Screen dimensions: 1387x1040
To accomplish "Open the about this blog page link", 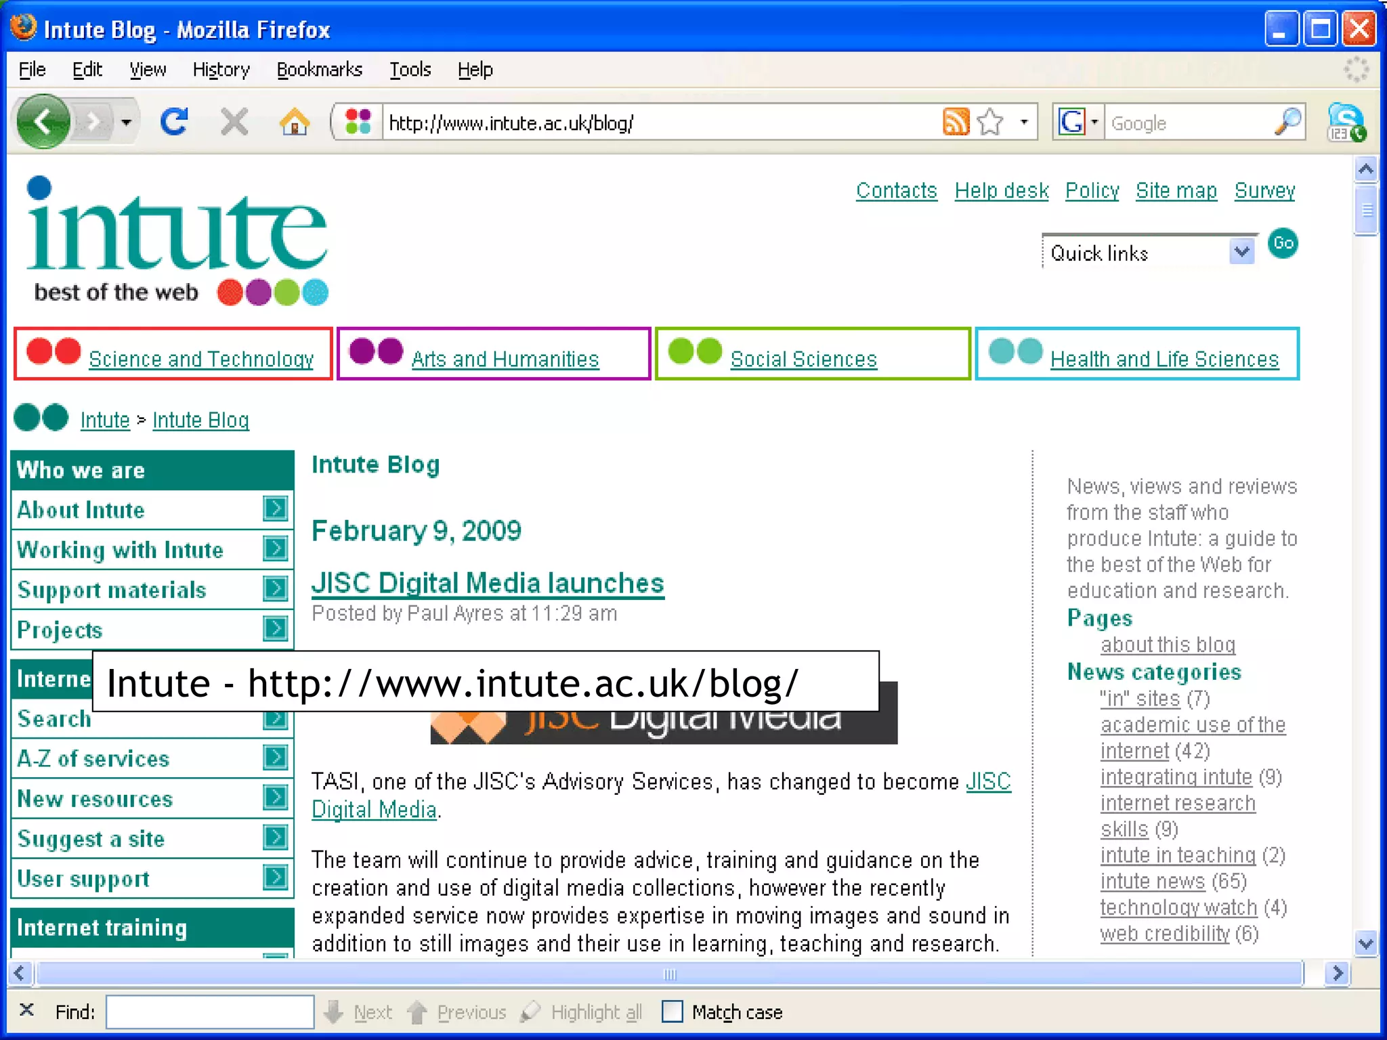I will [1168, 645].
